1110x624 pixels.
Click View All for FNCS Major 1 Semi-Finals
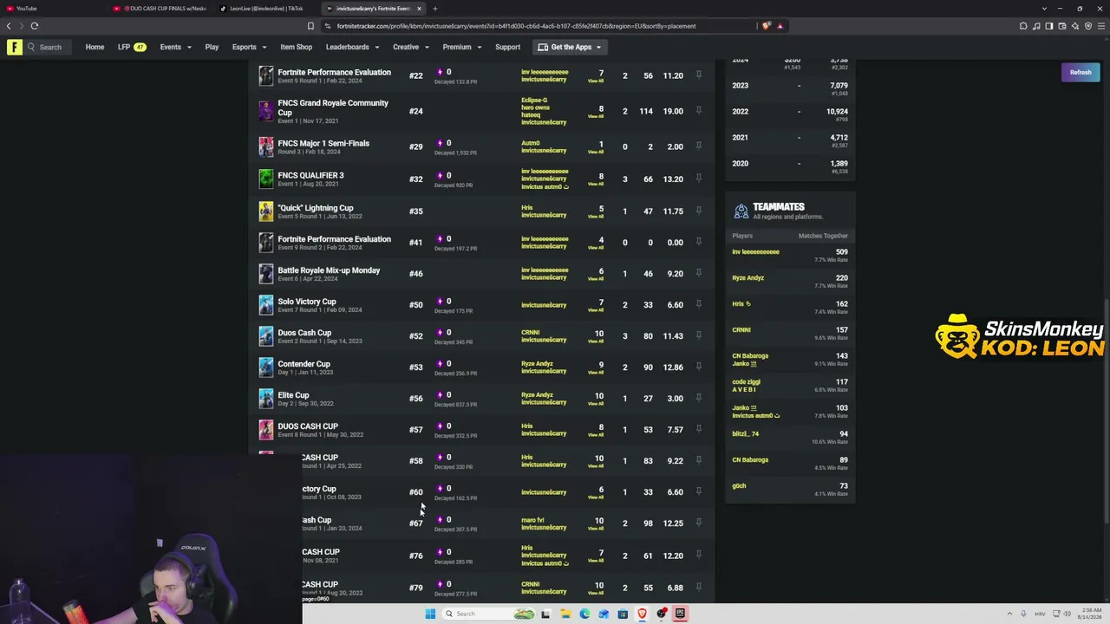tap(596, 152)
